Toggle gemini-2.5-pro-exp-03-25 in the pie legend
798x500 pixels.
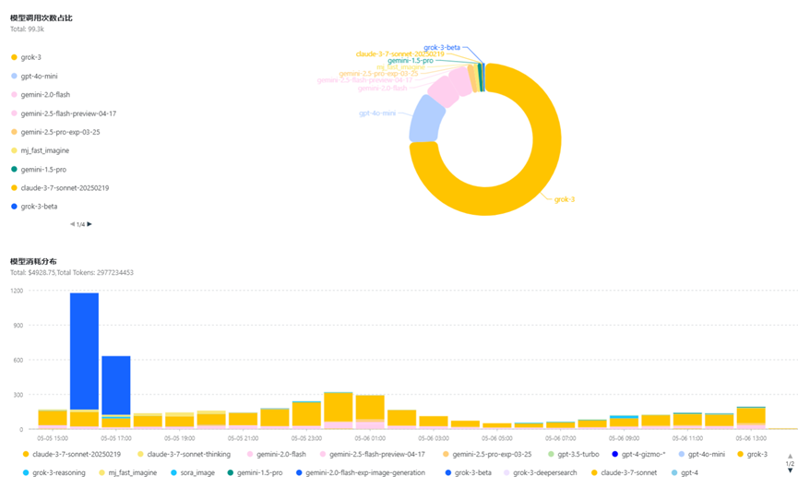[x=55, y=132]
